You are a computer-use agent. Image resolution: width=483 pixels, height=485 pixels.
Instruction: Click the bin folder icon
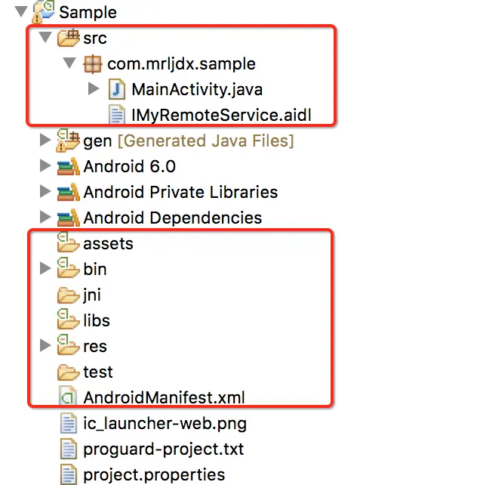[68, 268]
